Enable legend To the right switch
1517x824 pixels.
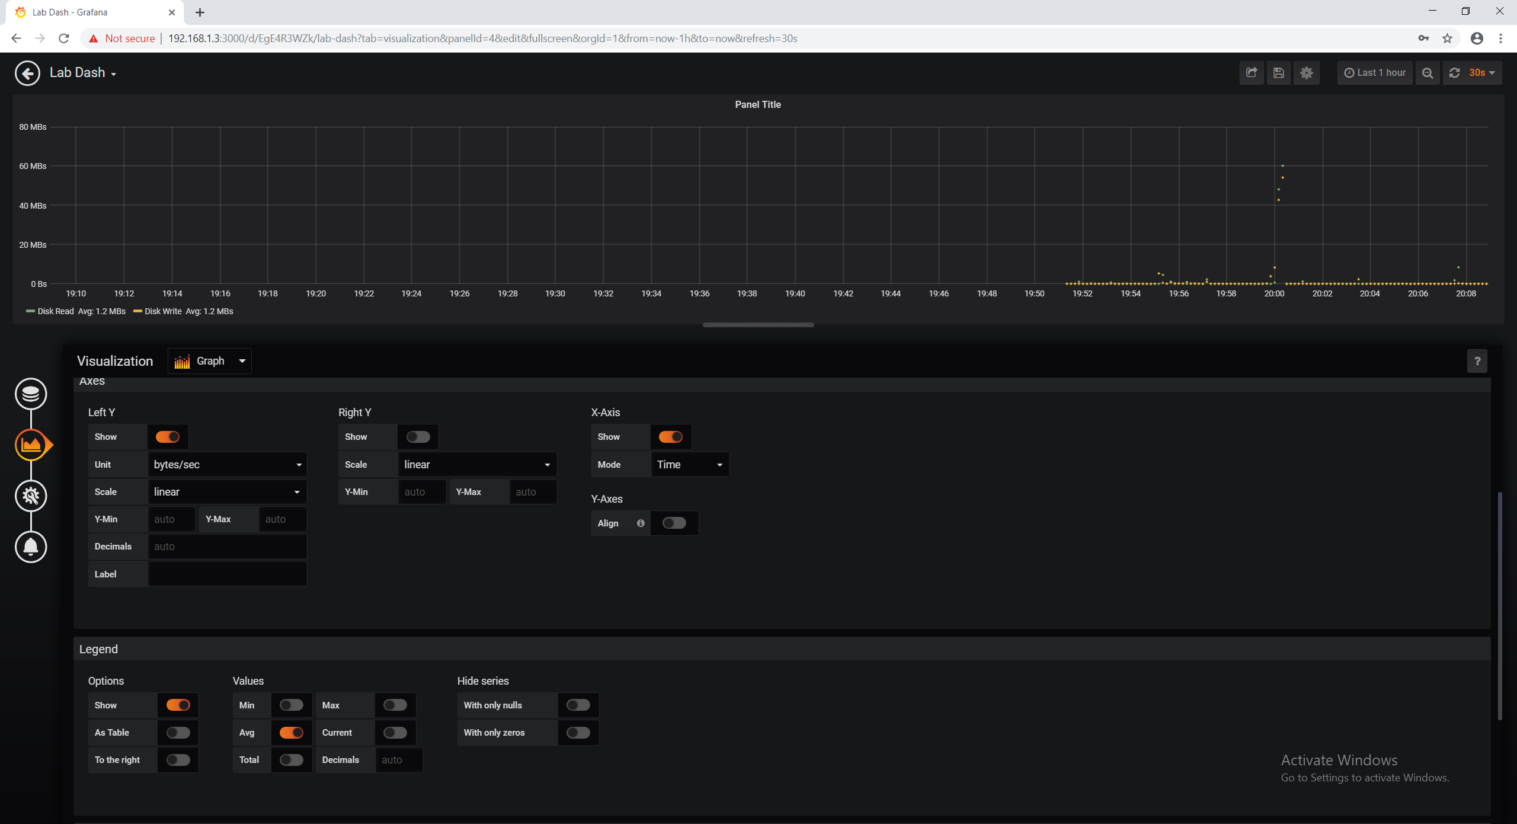178,760
